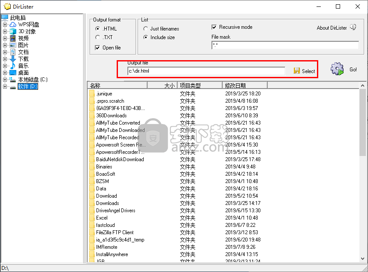Viewport: 368px width, 272px height.
Task: Click the Go! gear run icon
Action: point(337,69)
